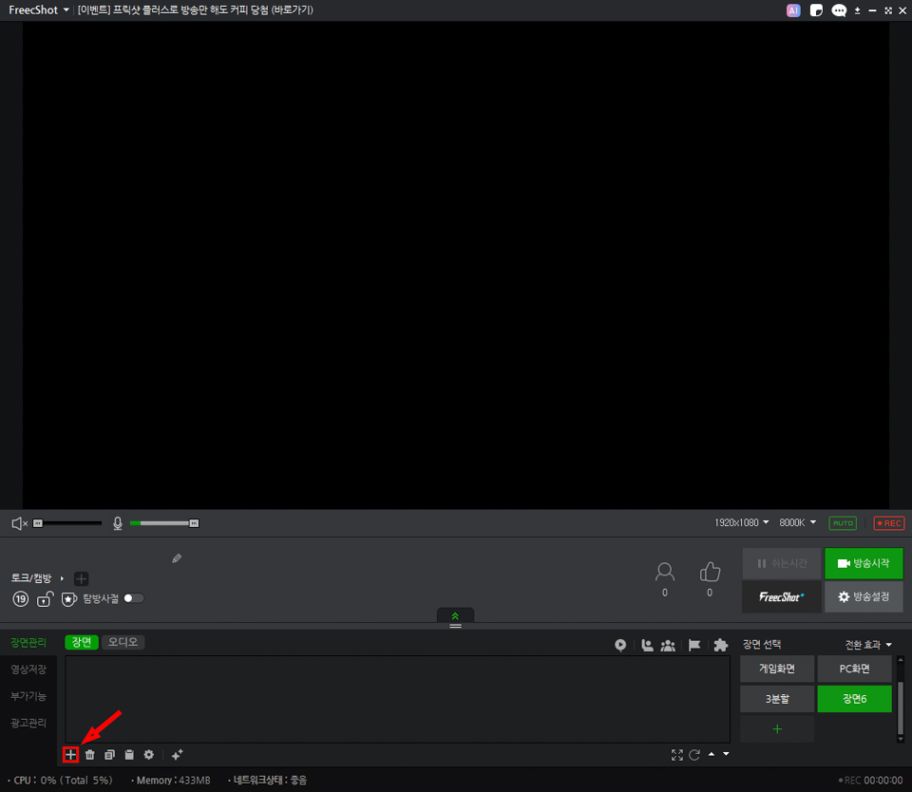Mute the speaker volume icon

coord(19,523)
